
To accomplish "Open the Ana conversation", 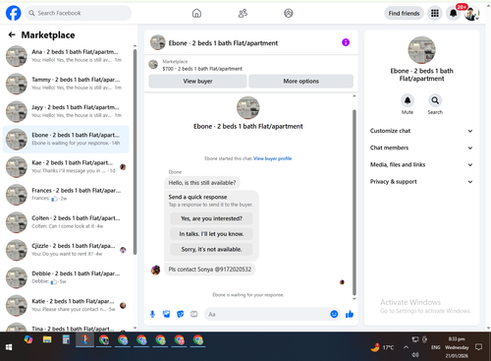I will (66, 56).
